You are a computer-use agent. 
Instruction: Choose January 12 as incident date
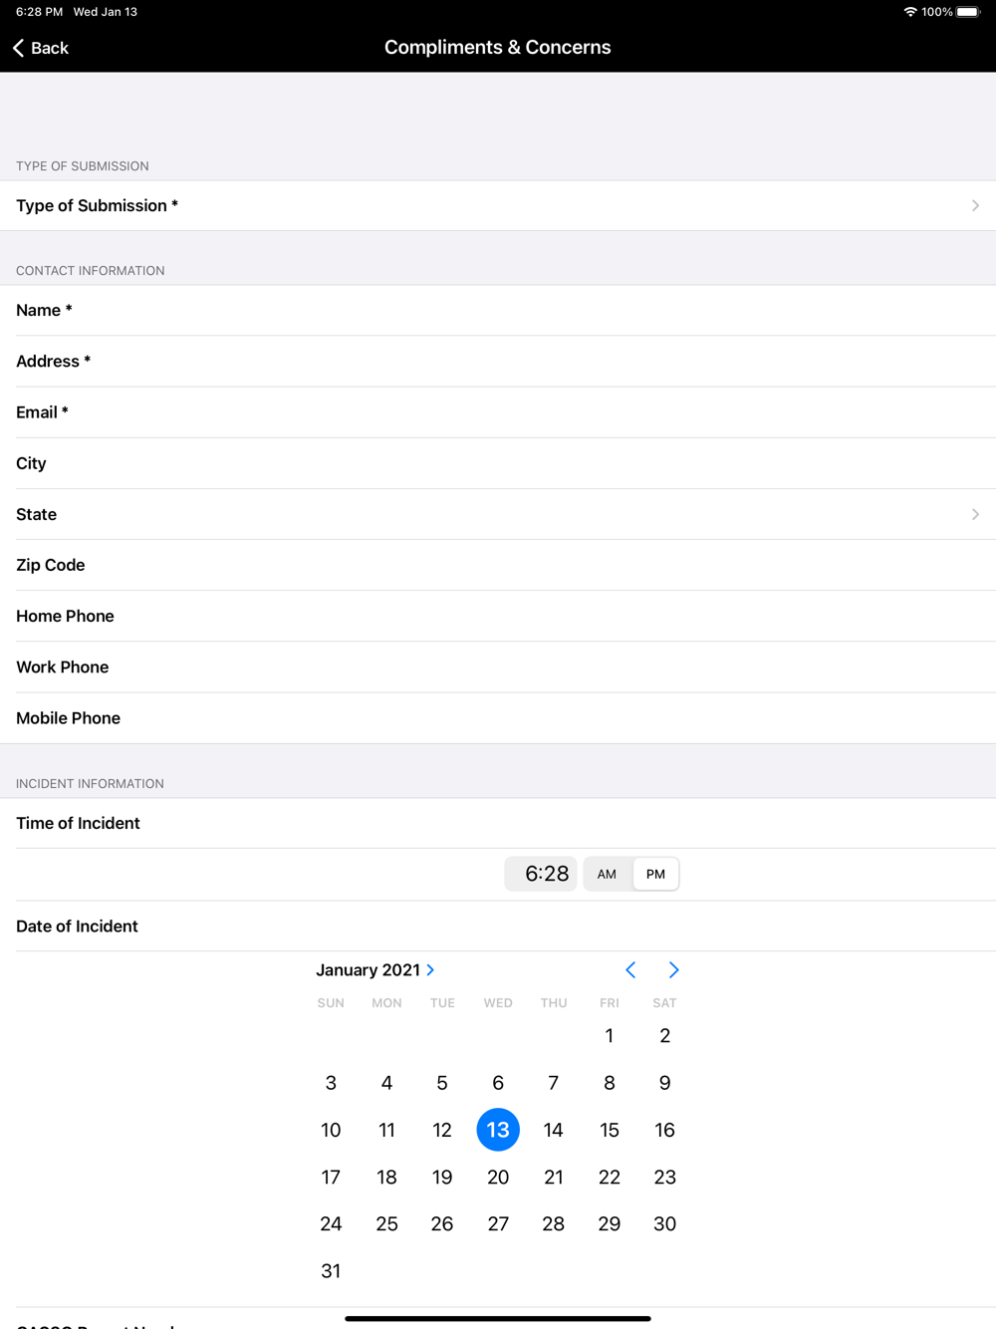(442, 1130)
